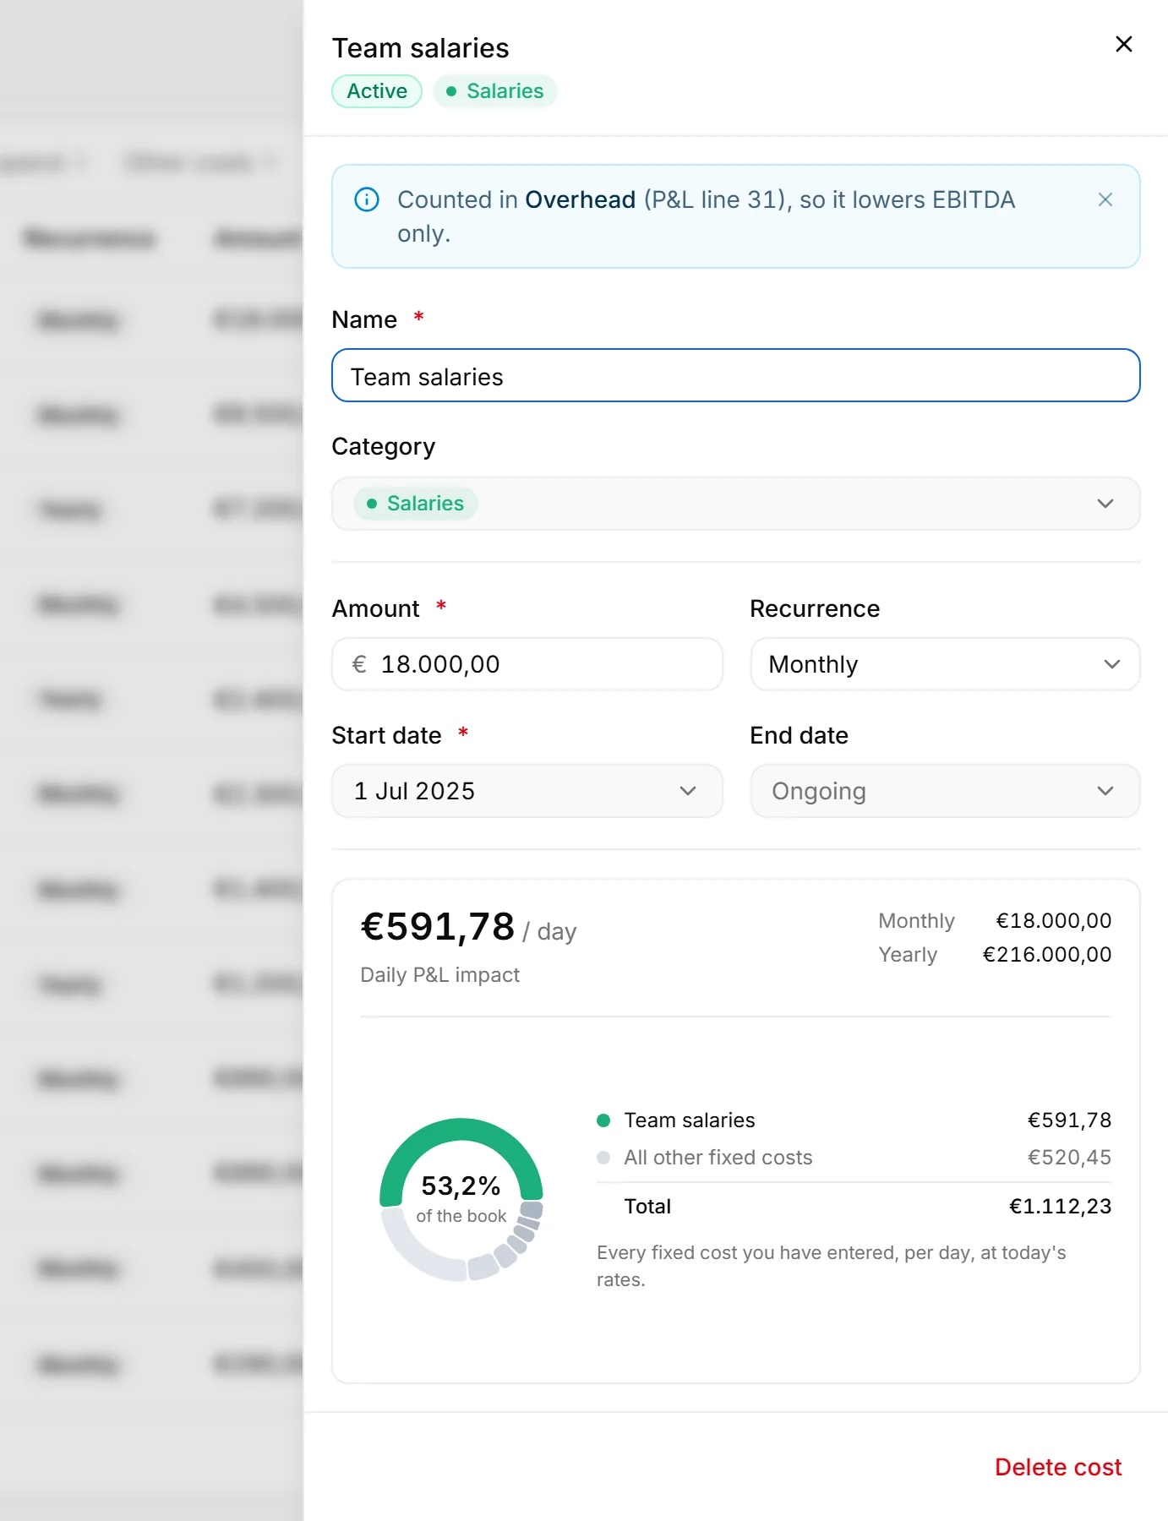Click the info icon in the banner
The height and width of the screenshot is (1521, 1168).
pyautogui.click(x=366, y=199)
